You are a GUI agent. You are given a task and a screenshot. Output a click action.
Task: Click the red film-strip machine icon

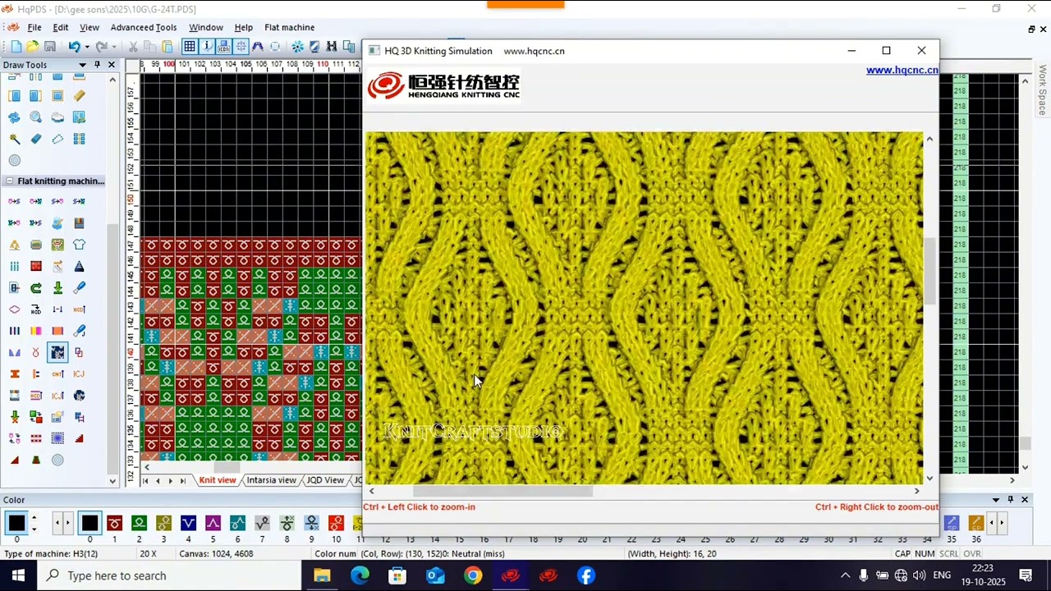tap(36, 266)
